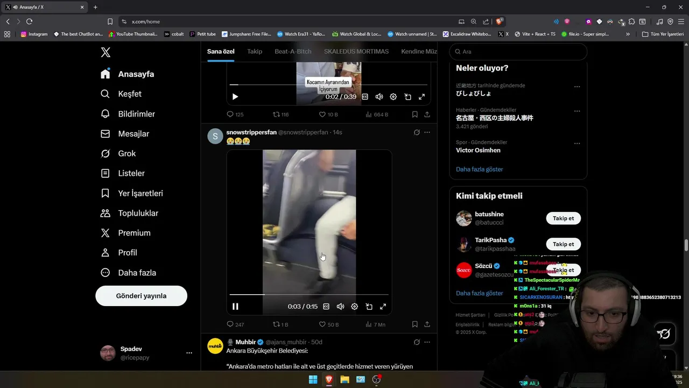The height and width of the screenshot is (388, 689).
Task: Go to Keşfet explore page
Action: click(121, 94)
